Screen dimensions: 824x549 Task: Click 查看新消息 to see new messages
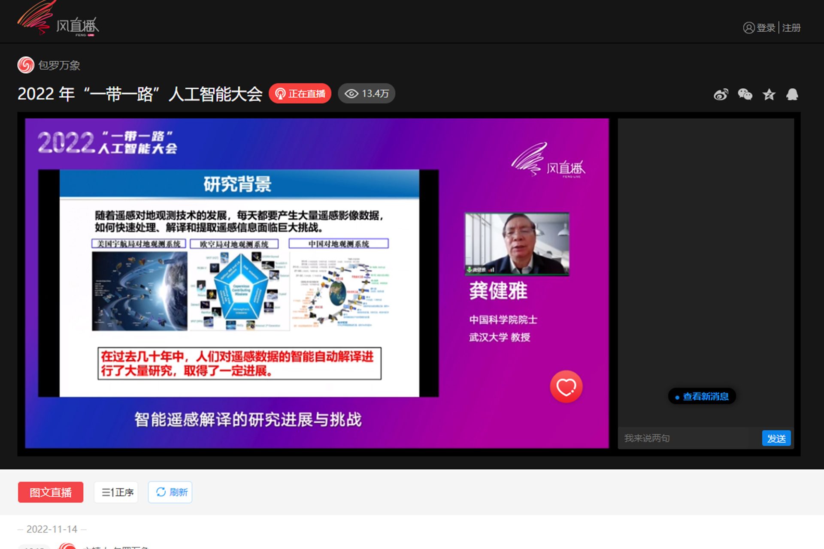[x=702, y=396]
